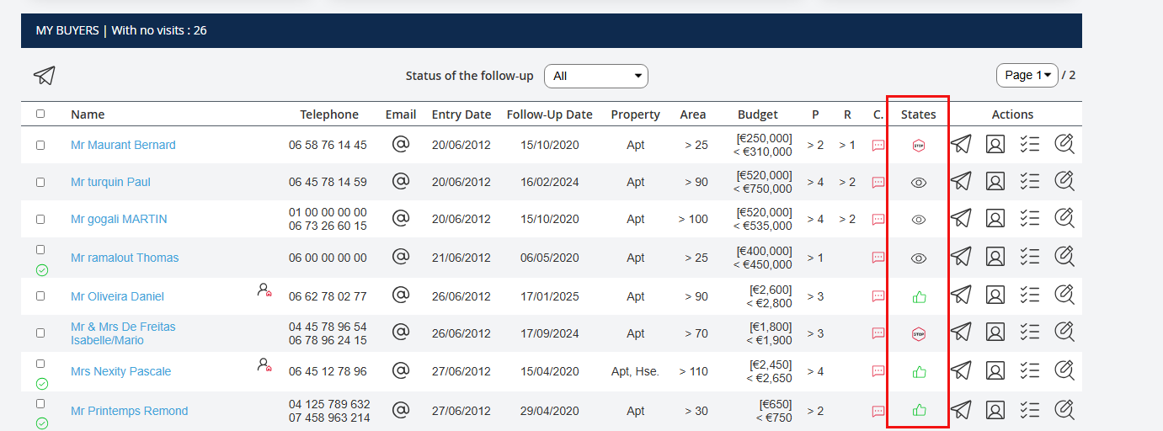Click the owner icon beside Mr Oliveira Daniel
1163x431 pixels.
click(x=264, y=290)
